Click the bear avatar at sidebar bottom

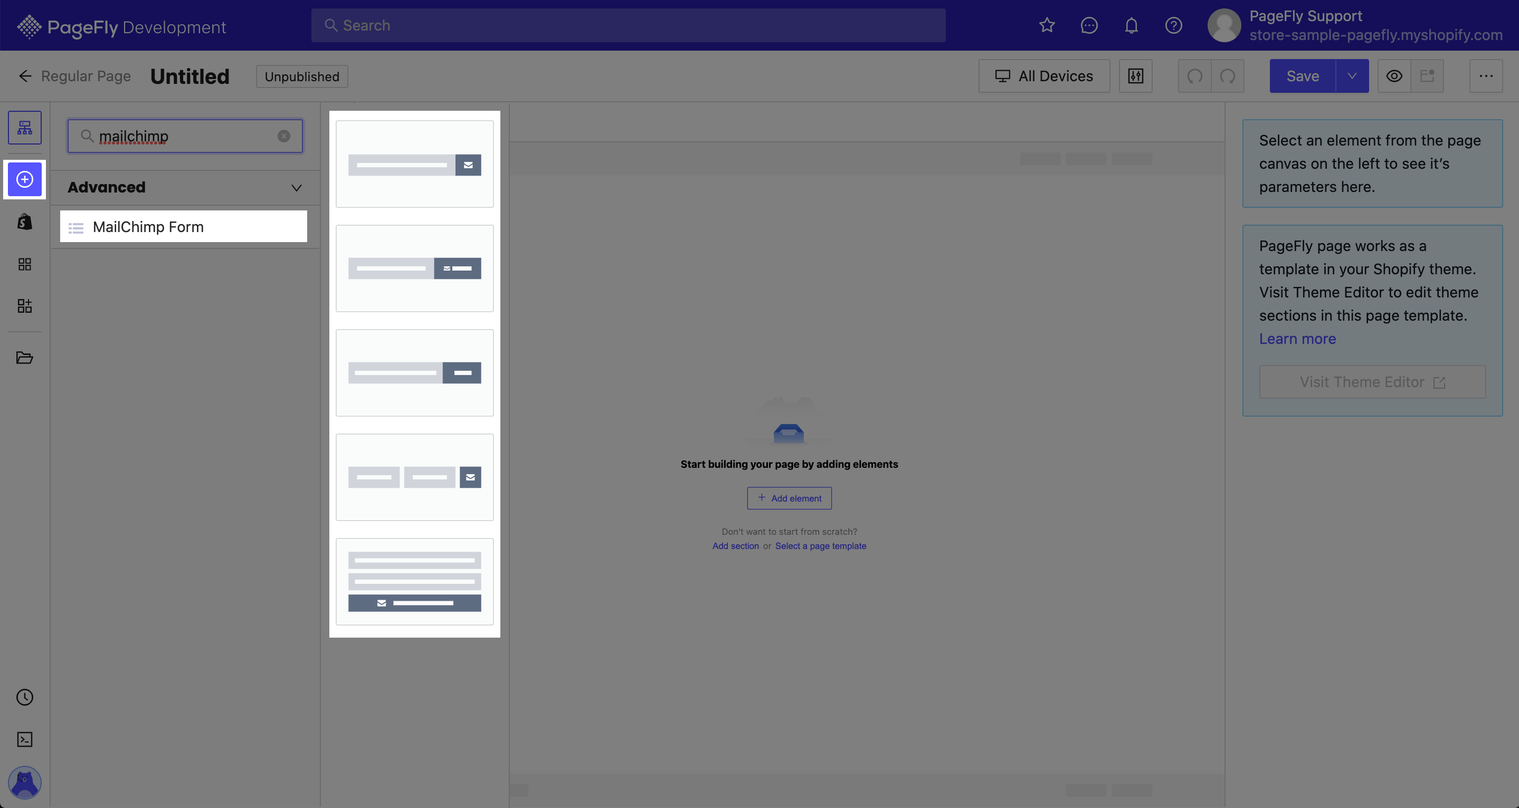pos(25,783)
